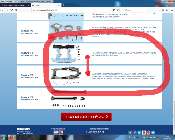Viewport: 175px width, 140px height.
Task: Switch to the Яндекс search tab
Action: click(14, 5)
